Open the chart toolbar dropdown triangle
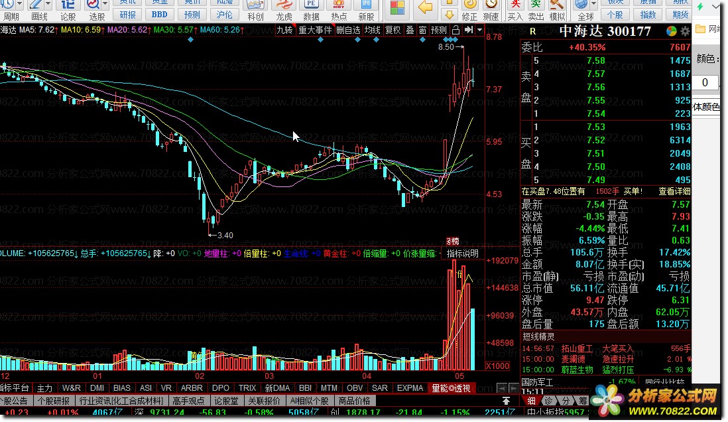The width and height of the screenshot is (728, 422). click(479, 30)
